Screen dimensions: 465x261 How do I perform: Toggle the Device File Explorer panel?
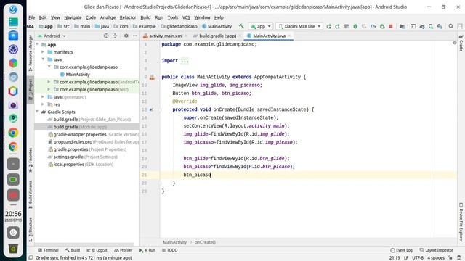461,222
